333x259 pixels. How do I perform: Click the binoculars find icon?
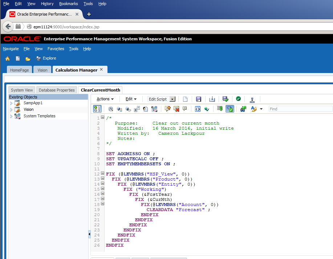pyautogui.click(x=243, y=109)
